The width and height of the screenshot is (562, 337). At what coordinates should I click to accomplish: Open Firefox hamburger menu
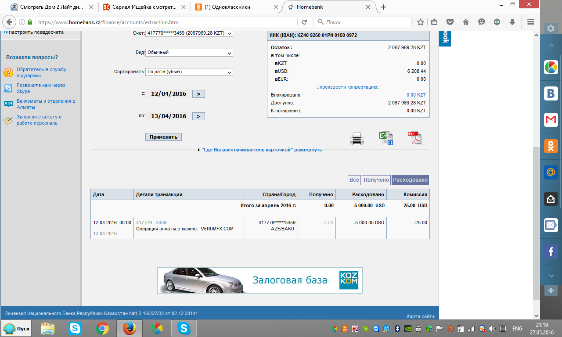pyautogui.click(x=530, y=22)
